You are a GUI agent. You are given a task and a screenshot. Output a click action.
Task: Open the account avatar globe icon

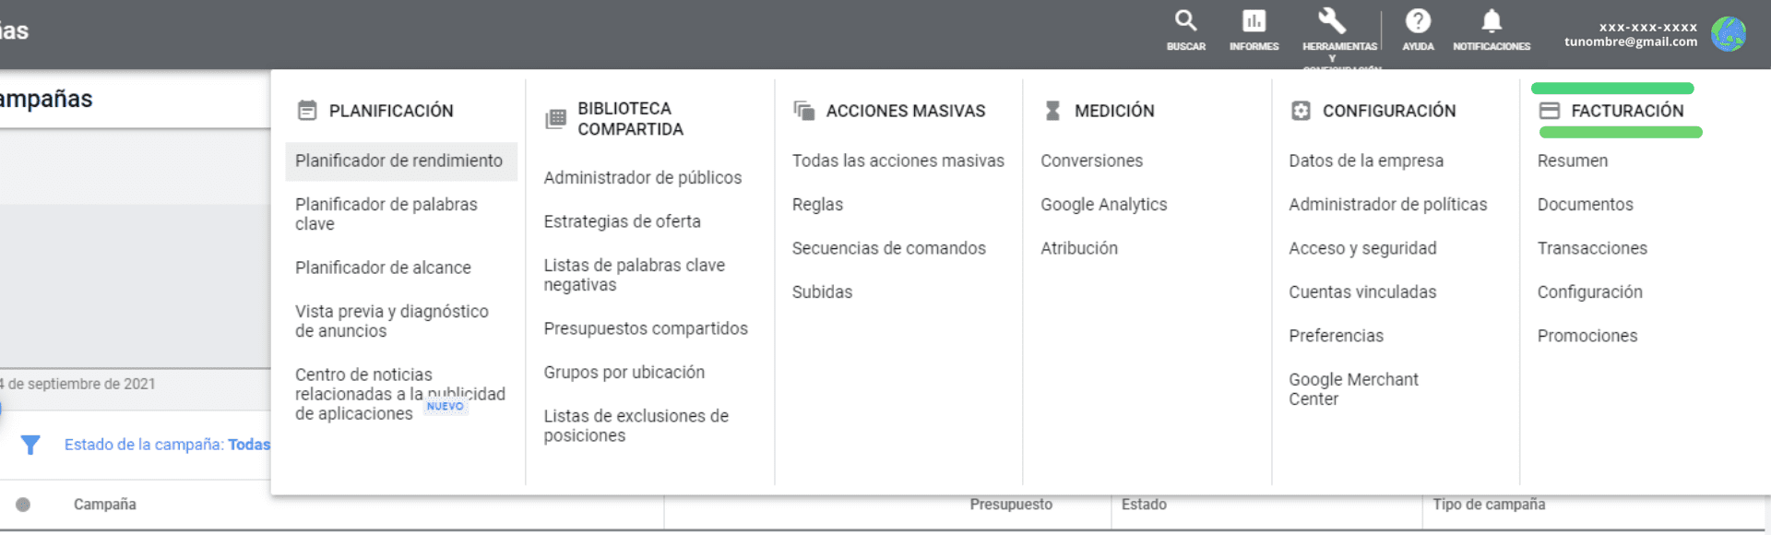click(x=1728, y=34)
